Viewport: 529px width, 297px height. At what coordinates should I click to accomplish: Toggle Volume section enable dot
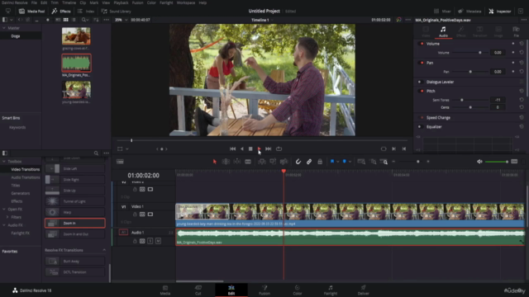tap(422, 44)
